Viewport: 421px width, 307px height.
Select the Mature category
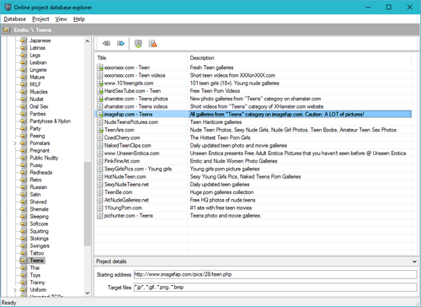click(37, 77)
